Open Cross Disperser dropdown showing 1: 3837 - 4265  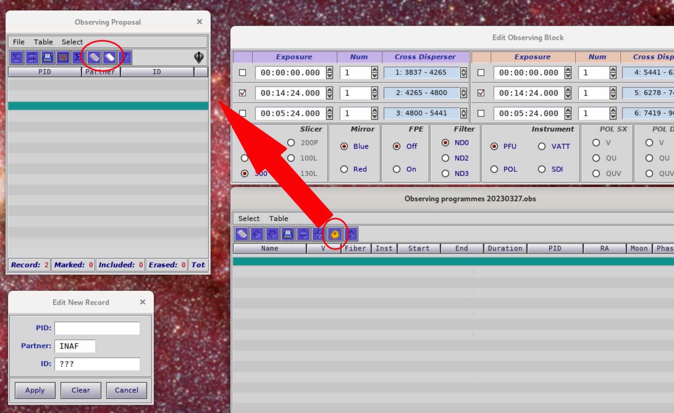pos(463,72)
